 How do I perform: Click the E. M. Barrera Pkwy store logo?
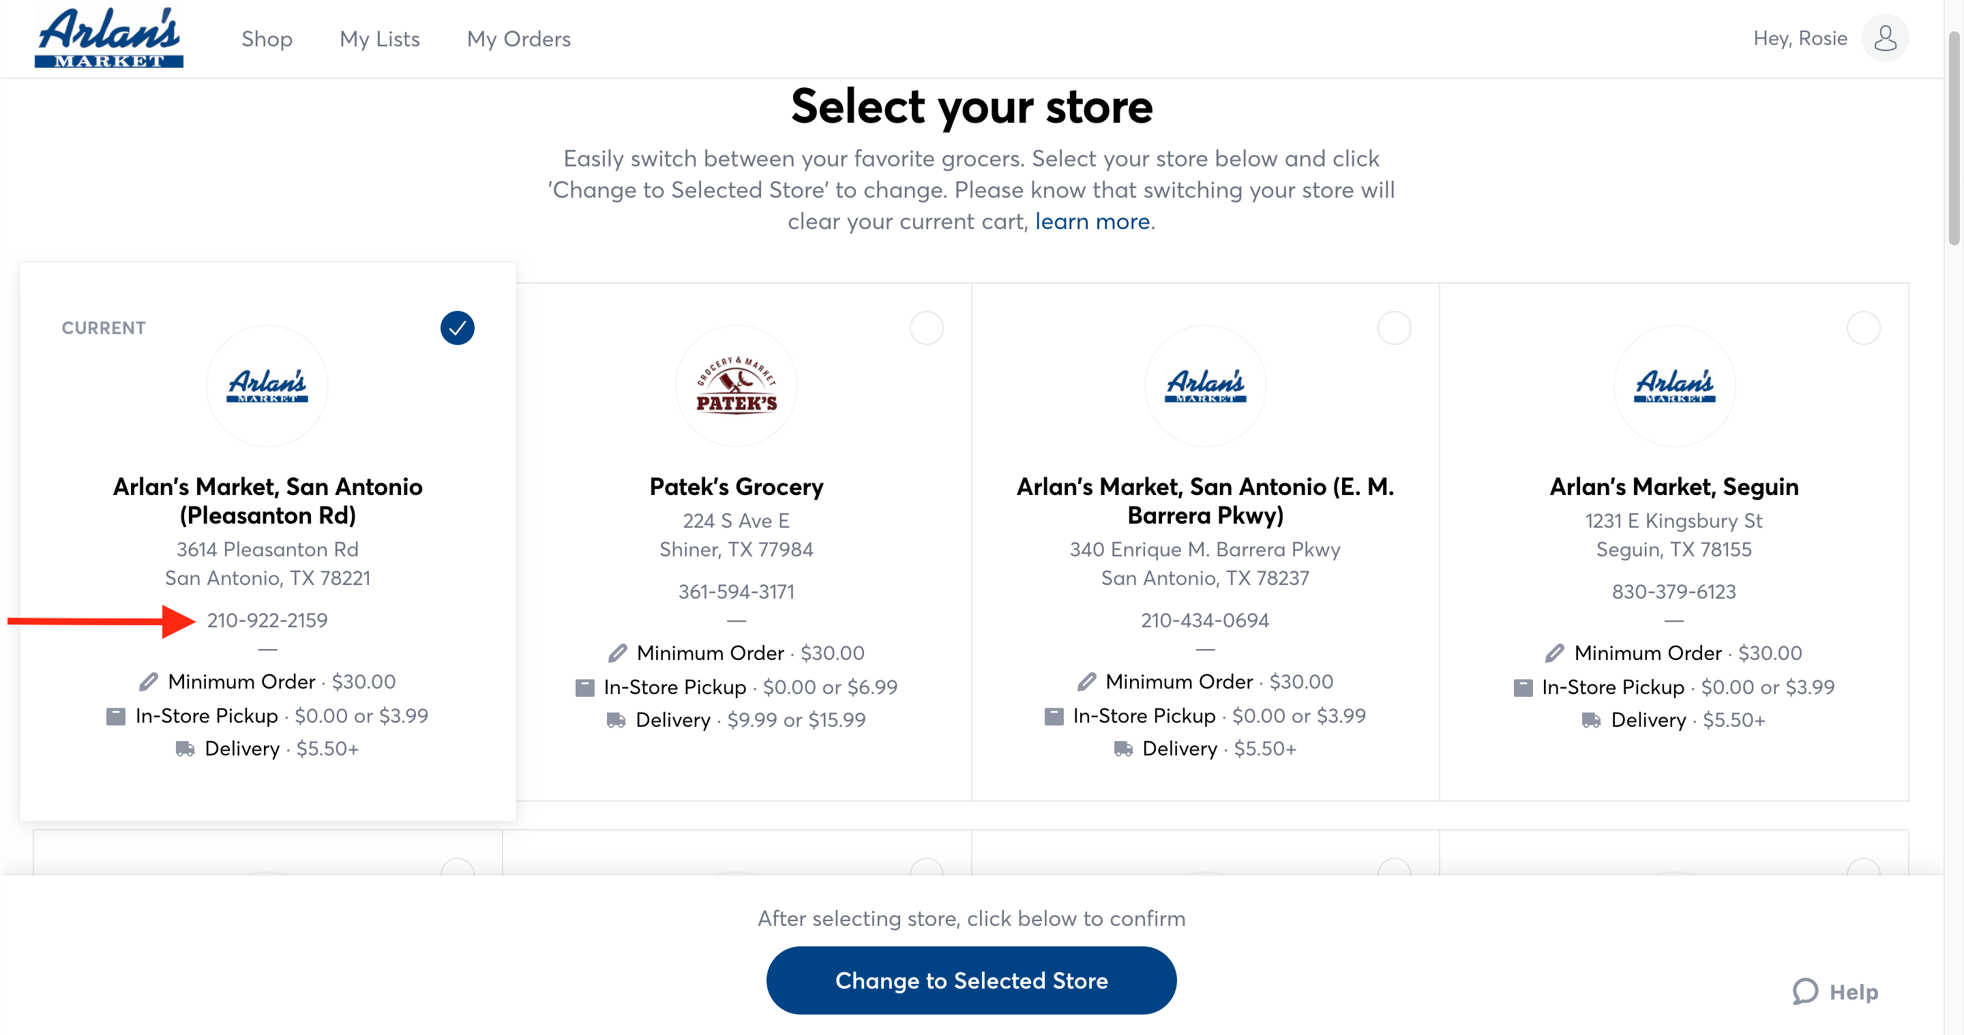(x=1204, y=386)
